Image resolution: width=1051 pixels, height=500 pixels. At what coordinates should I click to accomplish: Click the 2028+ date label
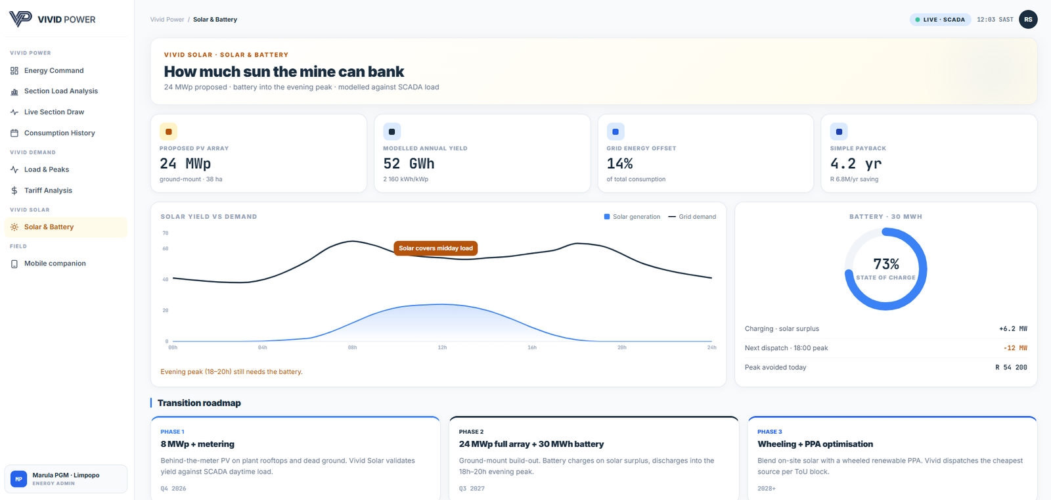pos(767,489)
